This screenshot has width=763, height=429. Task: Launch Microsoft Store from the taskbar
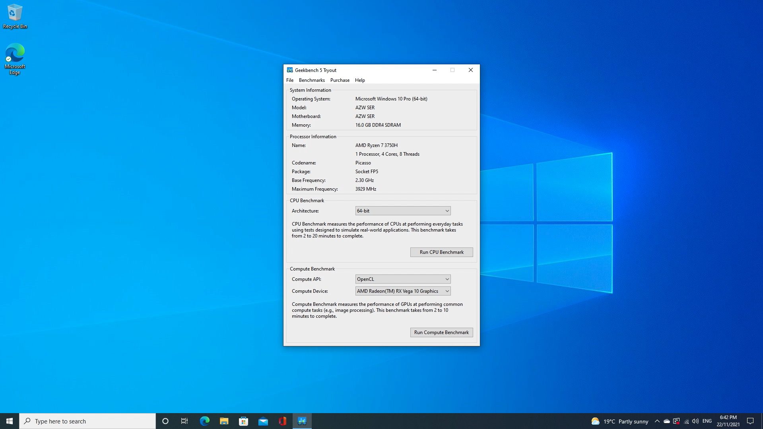[x=243, y=421]
